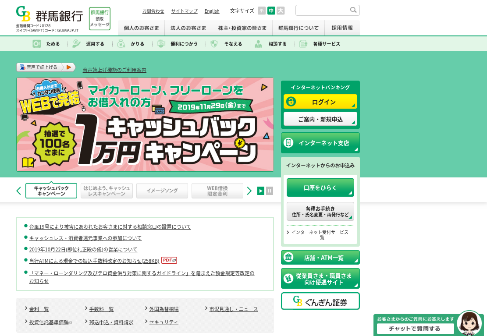
Task: Set font size to small 小
Action: point(262,11)
